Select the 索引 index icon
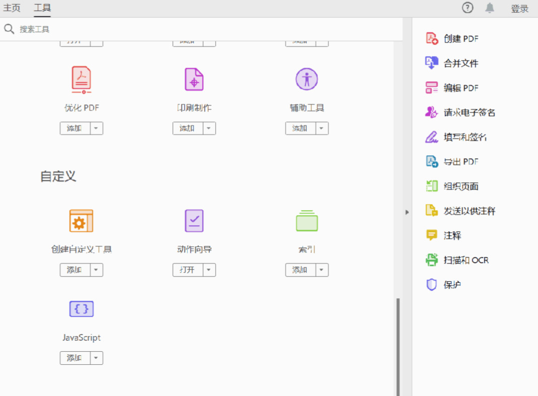This screenshot has height=396, width=538. click(307, 221)
